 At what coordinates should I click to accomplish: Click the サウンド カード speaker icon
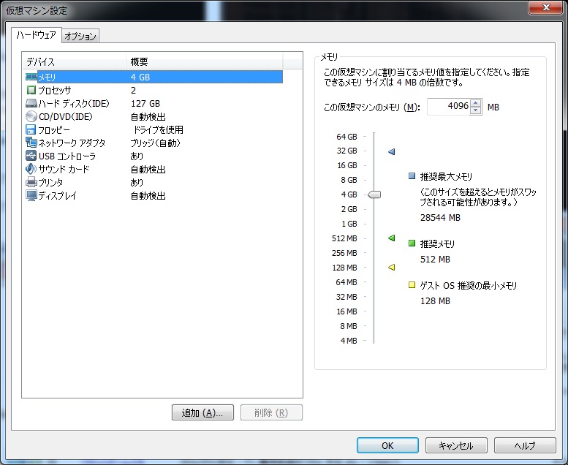point(31,169)
